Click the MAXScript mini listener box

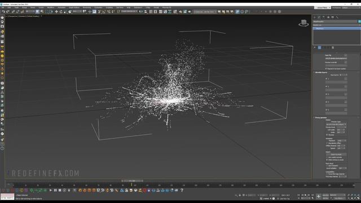tap(7, 197)
